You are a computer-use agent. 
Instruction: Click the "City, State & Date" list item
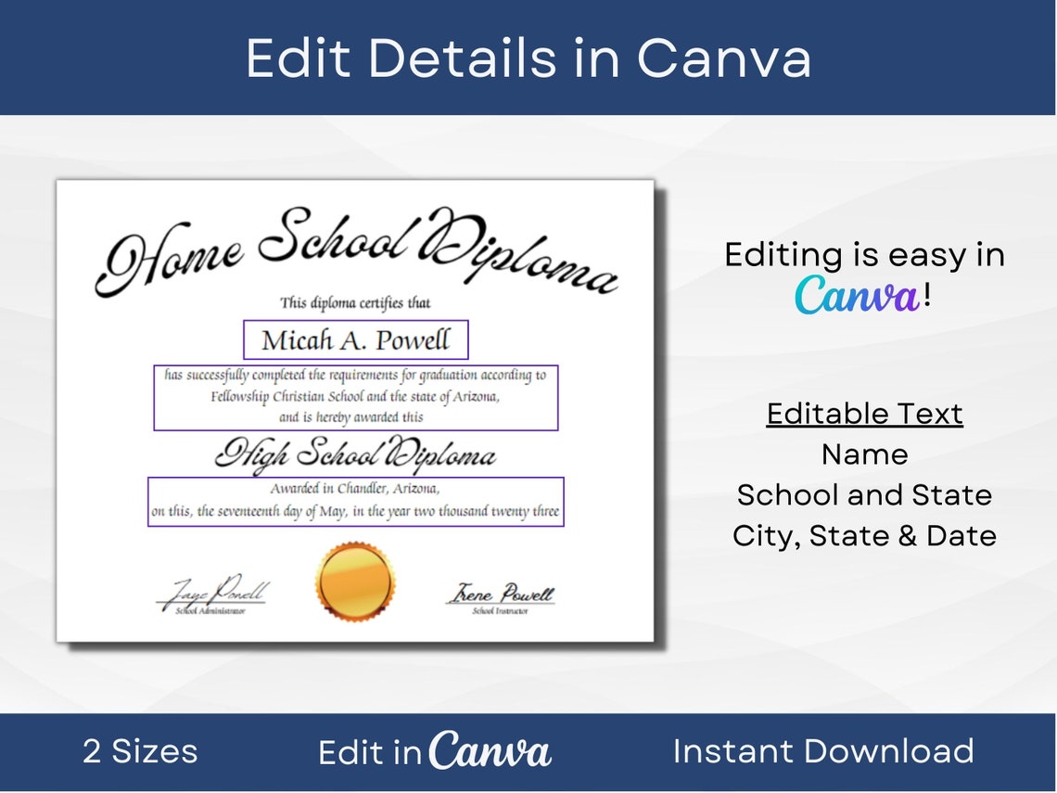pos(865,536)
